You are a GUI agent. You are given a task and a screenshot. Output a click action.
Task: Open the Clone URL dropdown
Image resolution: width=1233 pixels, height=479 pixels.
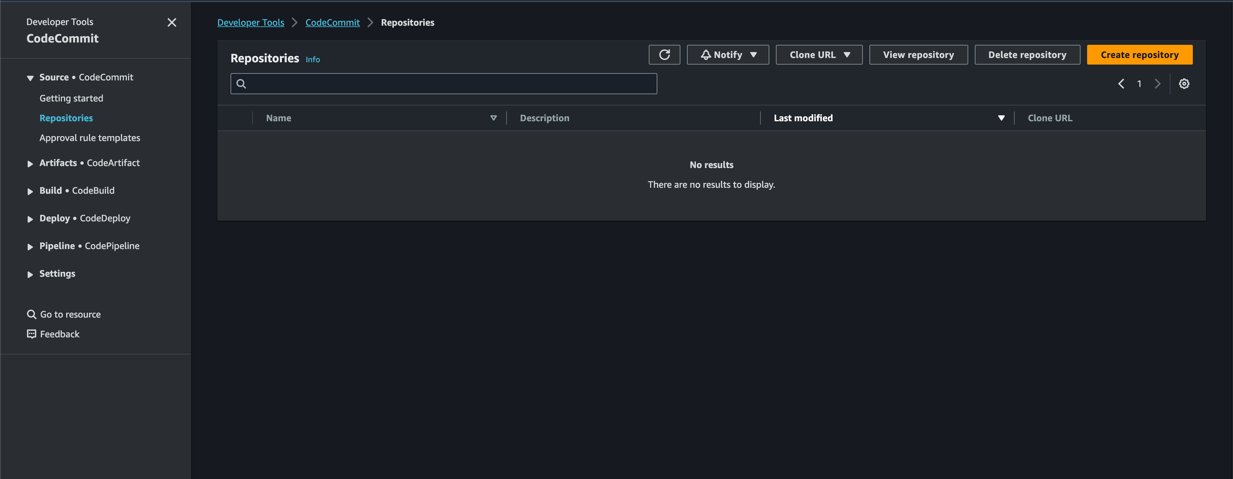click(818, 55)
